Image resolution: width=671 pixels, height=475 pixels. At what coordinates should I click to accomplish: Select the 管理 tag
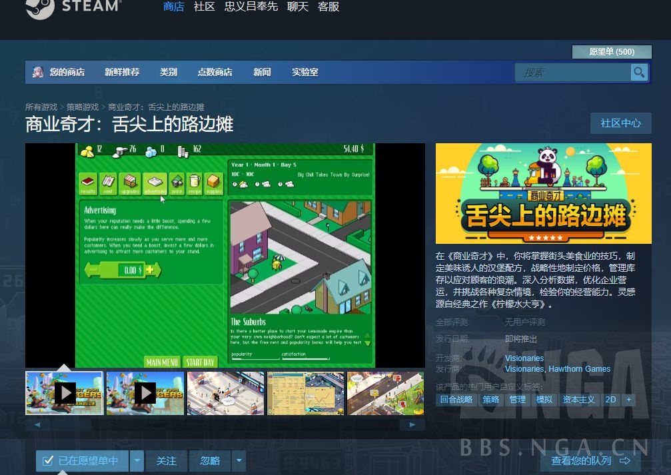tap(517, 400)
